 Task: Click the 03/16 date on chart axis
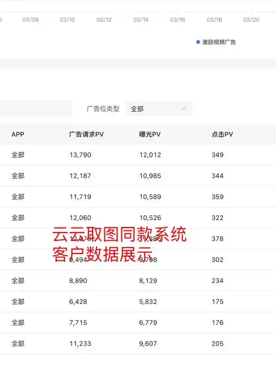(178, 20)
